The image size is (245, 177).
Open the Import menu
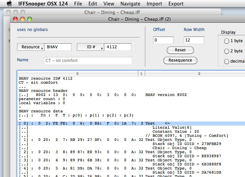click(x=154, y=4)
